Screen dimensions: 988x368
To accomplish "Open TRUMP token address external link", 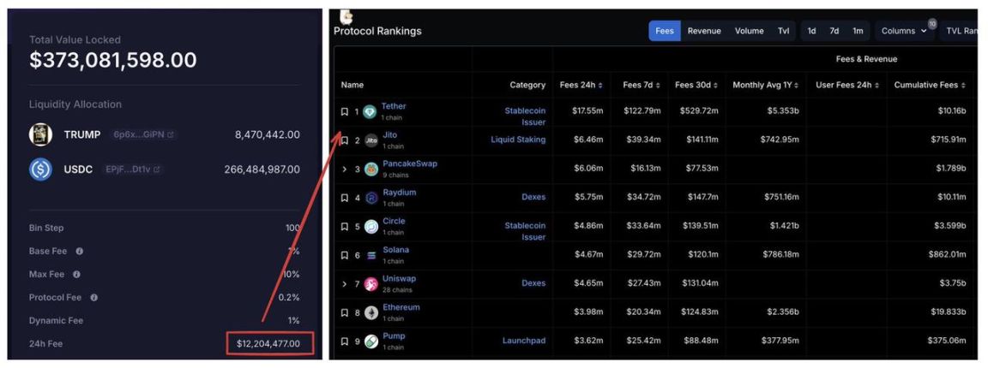I will pyautogui.click(x=172, y=135).
